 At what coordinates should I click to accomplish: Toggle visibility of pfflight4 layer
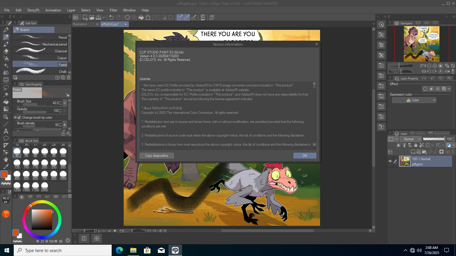(390, 161)
